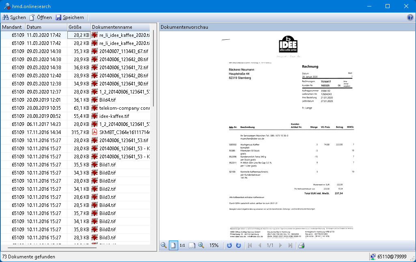Rotate the preview clockwise
Image resolution: width=416 pixels, height=262 pixels.
(x=238, y=245)
